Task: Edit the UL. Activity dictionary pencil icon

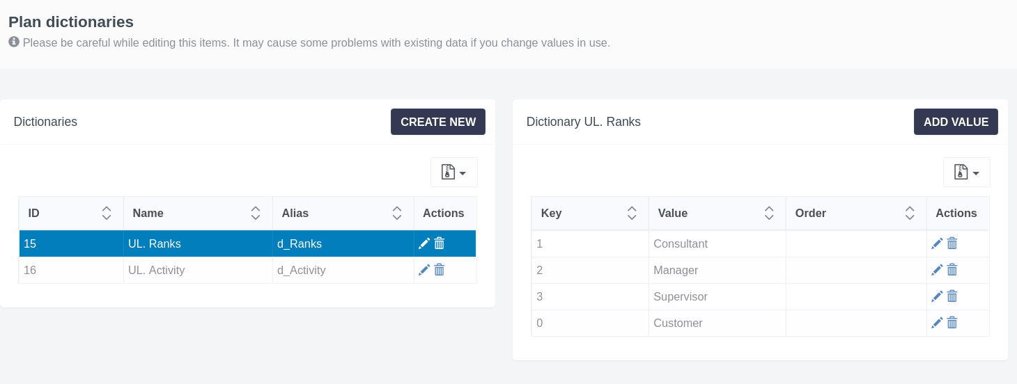Action: (x=424, y=270)
